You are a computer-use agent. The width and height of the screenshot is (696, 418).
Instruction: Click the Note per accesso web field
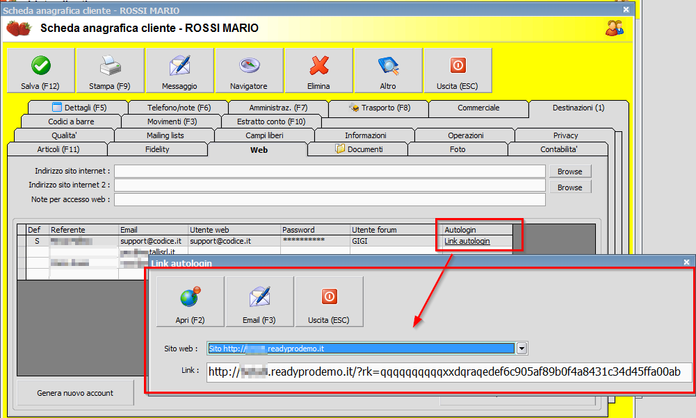click(330, 199)
